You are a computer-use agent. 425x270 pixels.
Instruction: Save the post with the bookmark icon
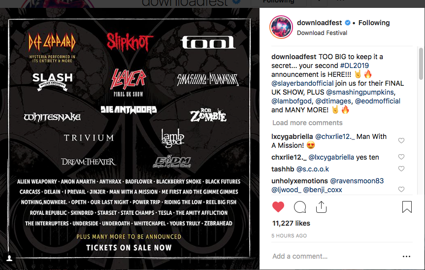click(407, 207)
